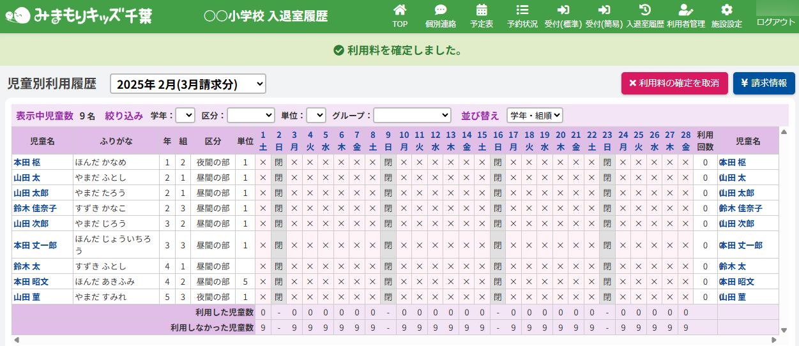Open child name link 鈴木 佳奈子
Image resolution: width=799 pixels, height=346 pixels.
pyautogui.click(x=35, y=209)
